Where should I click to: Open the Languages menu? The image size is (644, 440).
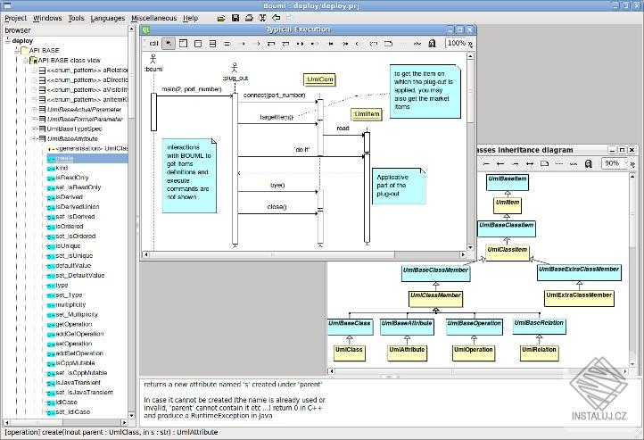(108, 18)
